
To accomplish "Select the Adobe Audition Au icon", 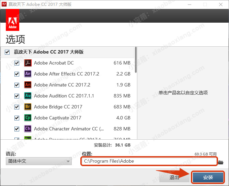I will click(28, 96).
